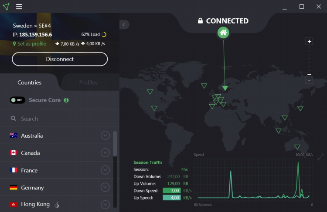This screenshot has width=327, height=212.
Task: Click the search magnifier icon
Action: [x=14, y=119]
